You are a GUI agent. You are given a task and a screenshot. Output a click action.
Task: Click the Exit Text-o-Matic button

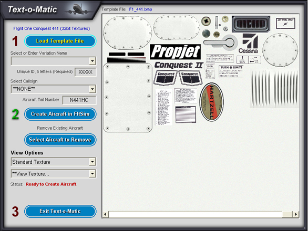pos(60,211)
